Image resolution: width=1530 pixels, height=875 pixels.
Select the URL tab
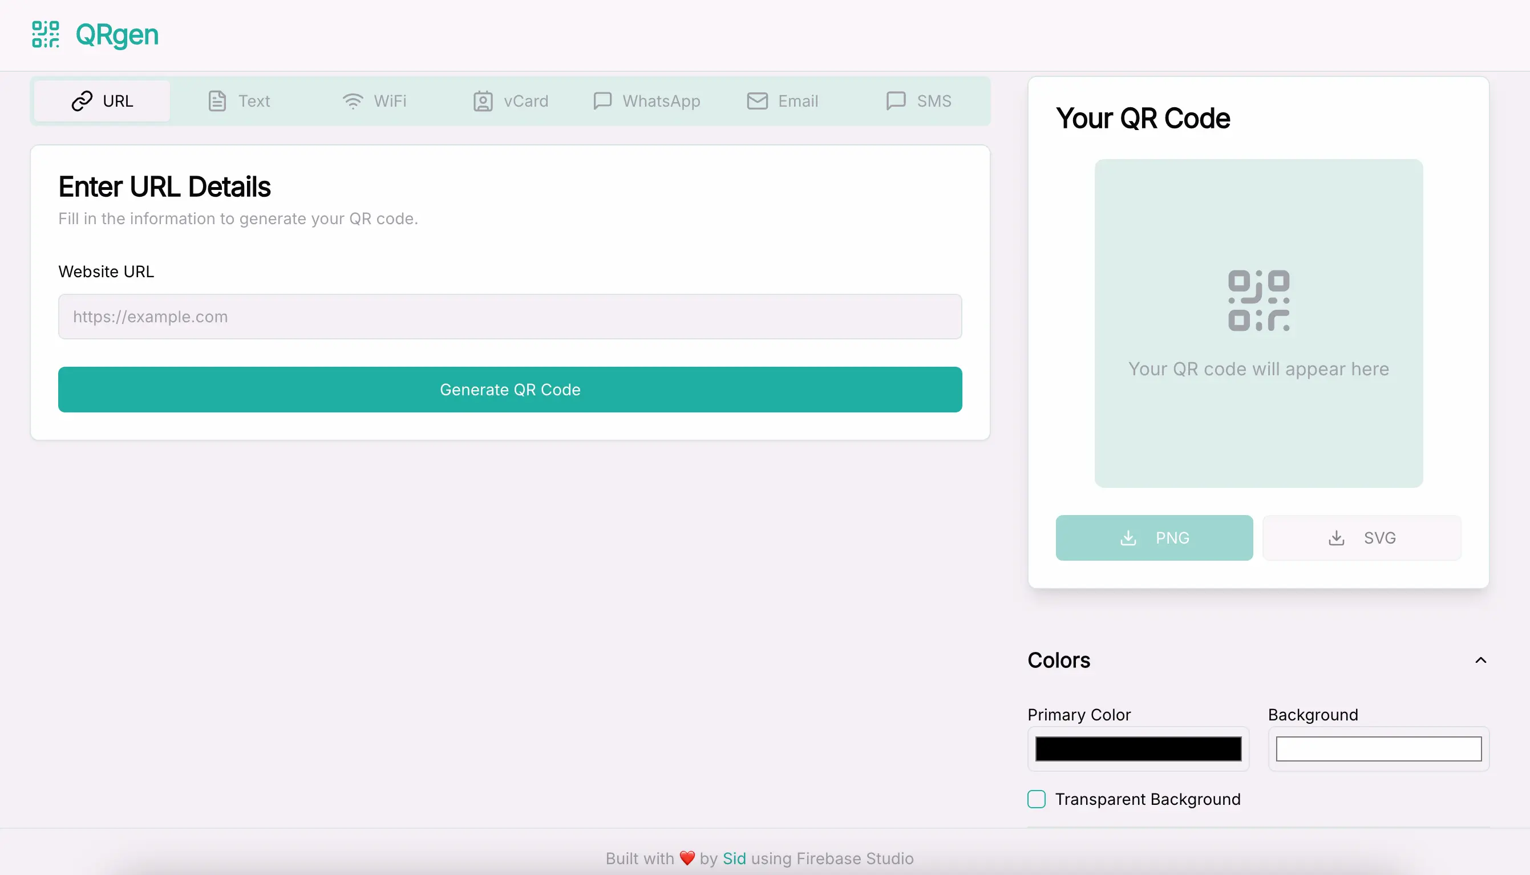pyautogui.click(x=102, y=101)
